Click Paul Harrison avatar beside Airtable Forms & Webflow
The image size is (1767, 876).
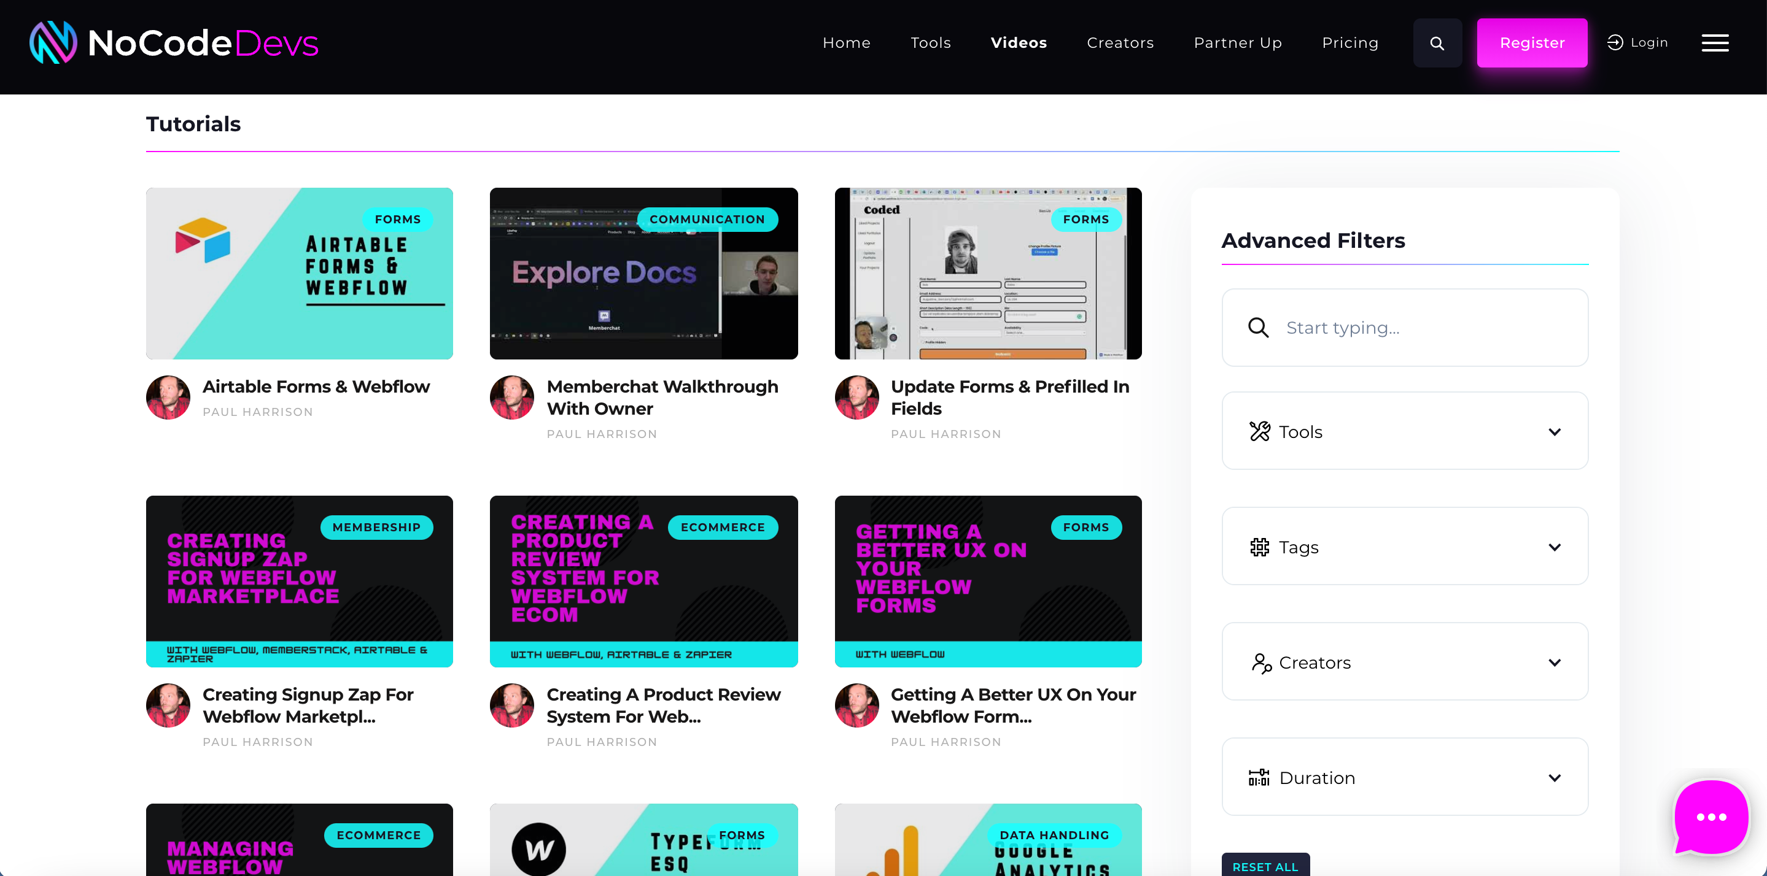(168, 397)
